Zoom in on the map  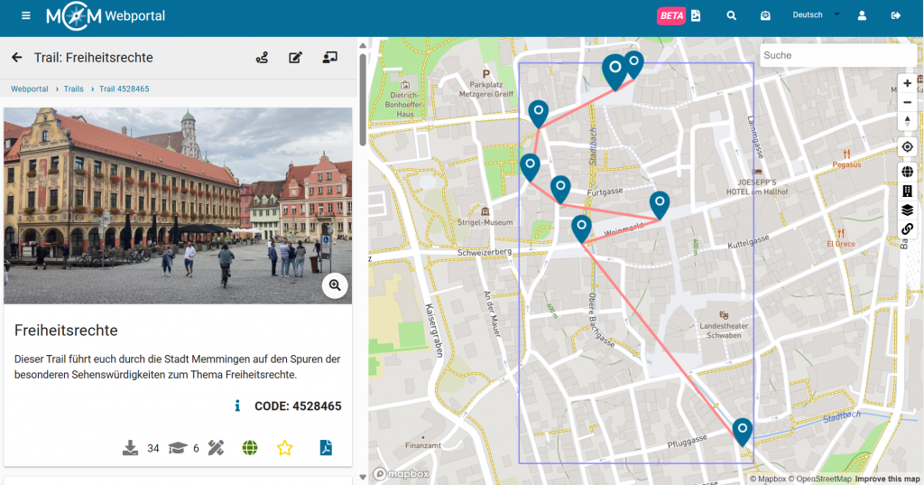click(907, 83)
